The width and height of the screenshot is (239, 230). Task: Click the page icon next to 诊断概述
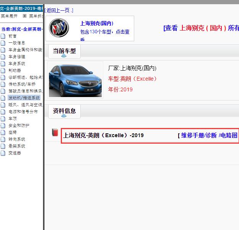3,78
